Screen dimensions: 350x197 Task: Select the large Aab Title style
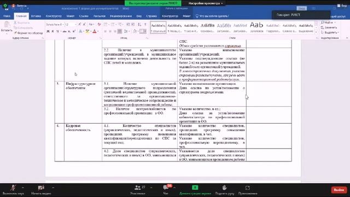point(256,27)
